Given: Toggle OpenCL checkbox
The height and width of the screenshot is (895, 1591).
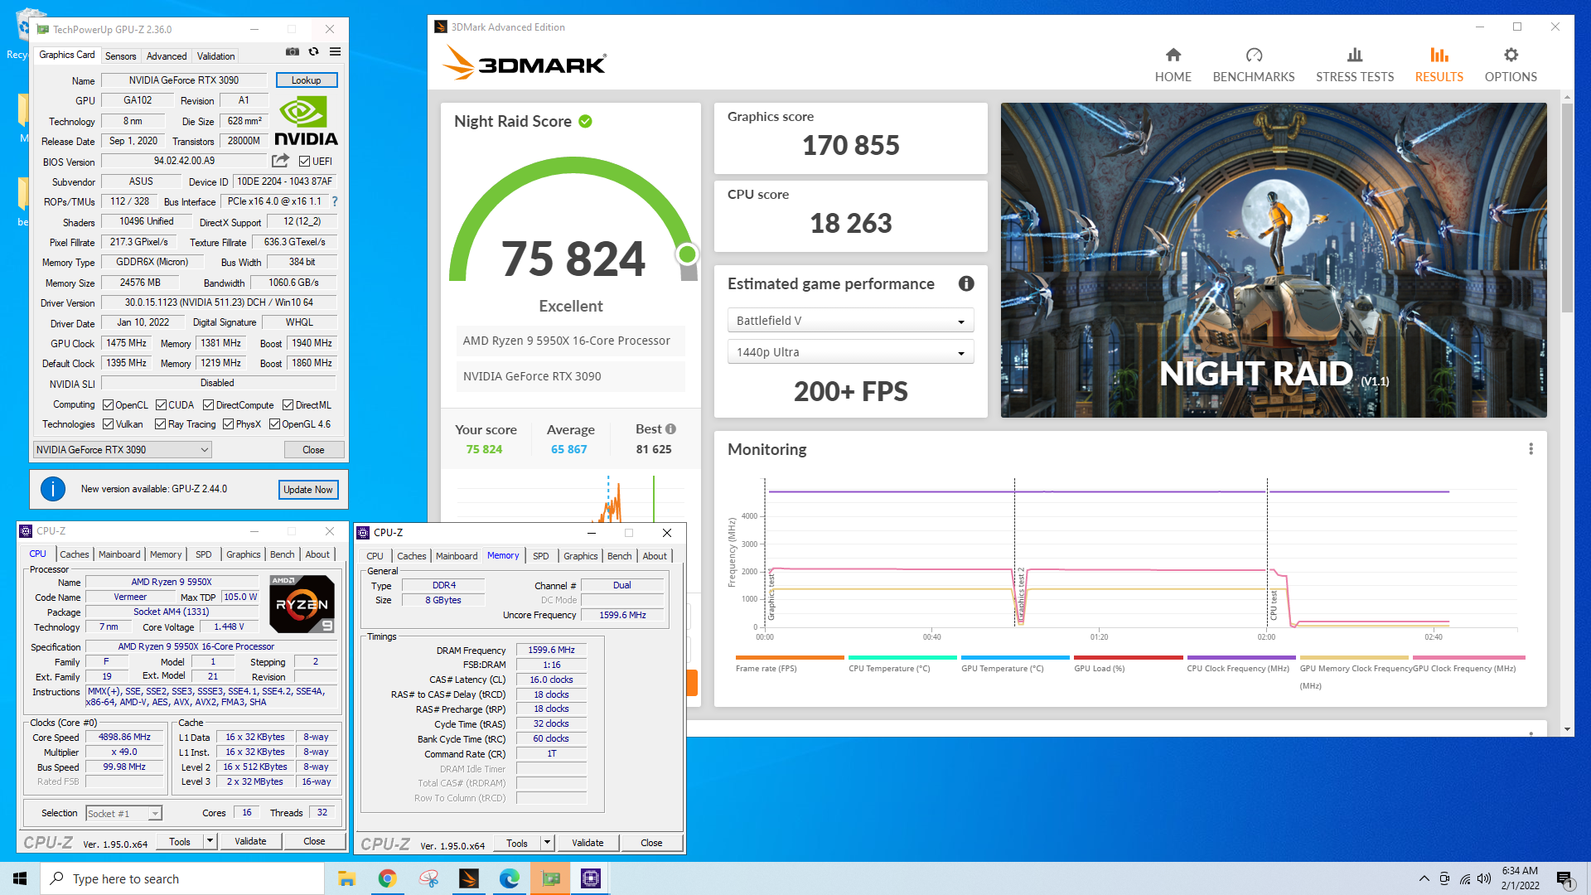Looking at the screenshot, I should [x=108, y=405].
